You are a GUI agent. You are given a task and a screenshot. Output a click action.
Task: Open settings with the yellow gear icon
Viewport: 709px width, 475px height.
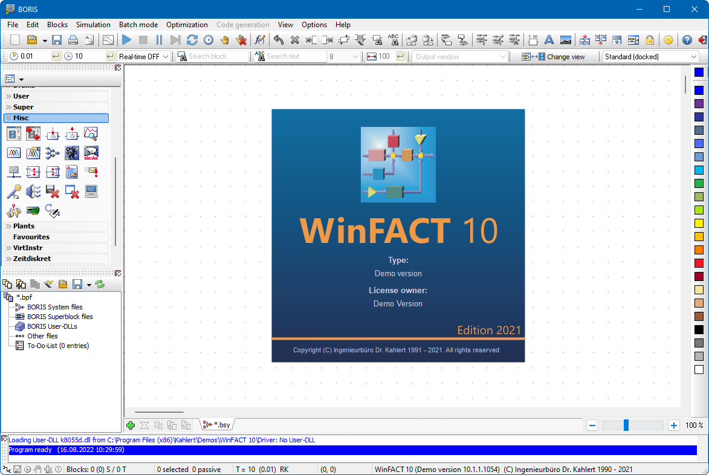tap(669, 40)
